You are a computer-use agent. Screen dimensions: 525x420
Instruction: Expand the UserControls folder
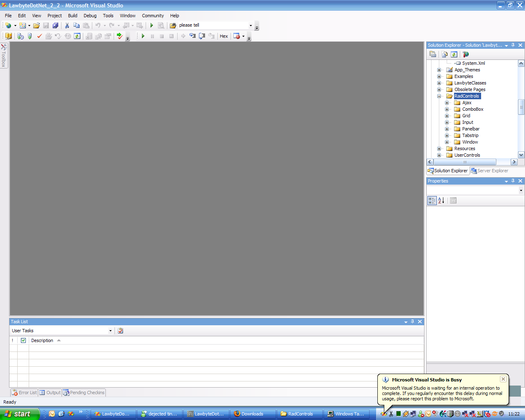(x=439, y=155)
